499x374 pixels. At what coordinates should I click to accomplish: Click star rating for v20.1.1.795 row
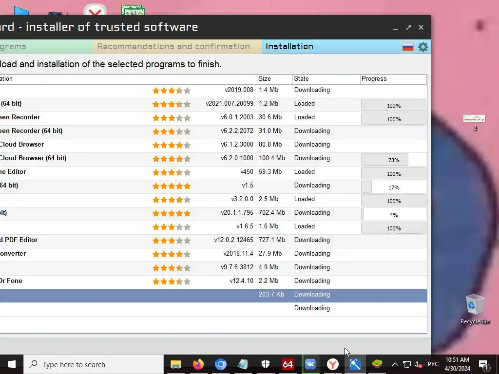click(x=171, y=213)
